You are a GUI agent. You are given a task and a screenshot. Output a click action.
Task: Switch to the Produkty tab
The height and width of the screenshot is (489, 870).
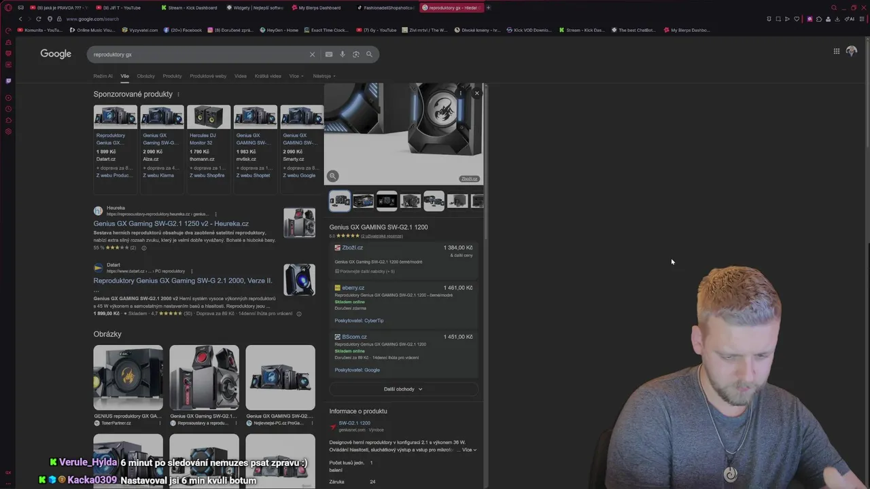(172, 76)
